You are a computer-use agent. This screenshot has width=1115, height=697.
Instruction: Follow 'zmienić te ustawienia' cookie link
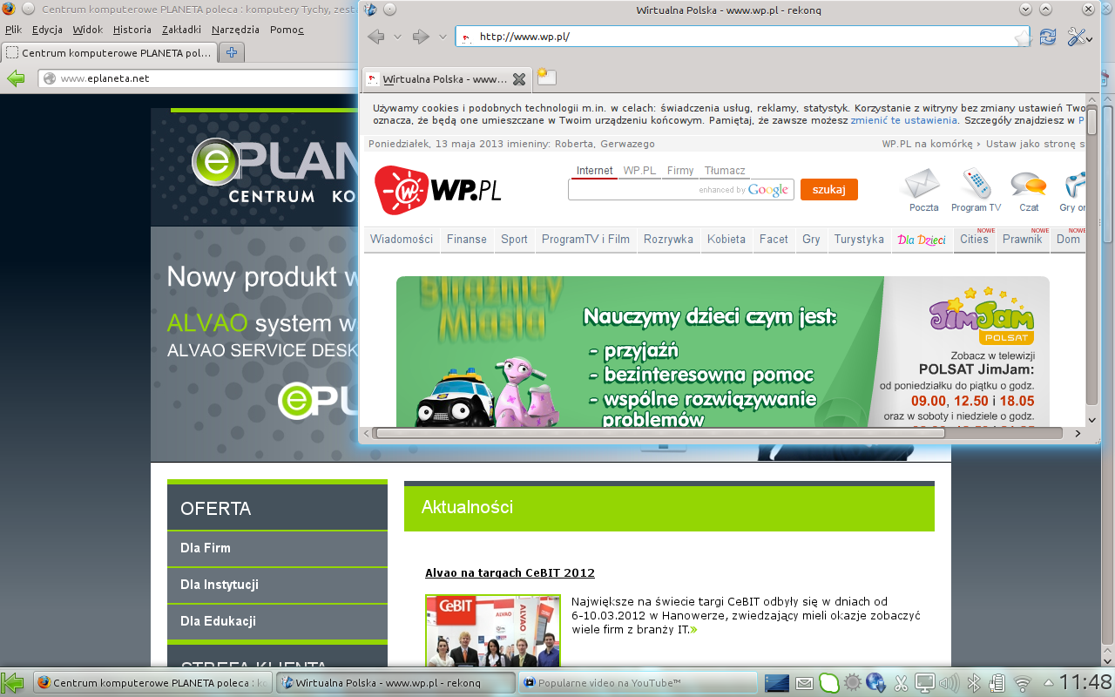pos(904,120)
